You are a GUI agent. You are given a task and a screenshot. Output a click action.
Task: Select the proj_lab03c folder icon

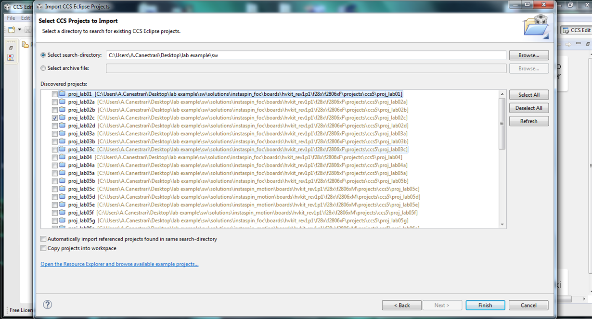pos(62,150)
